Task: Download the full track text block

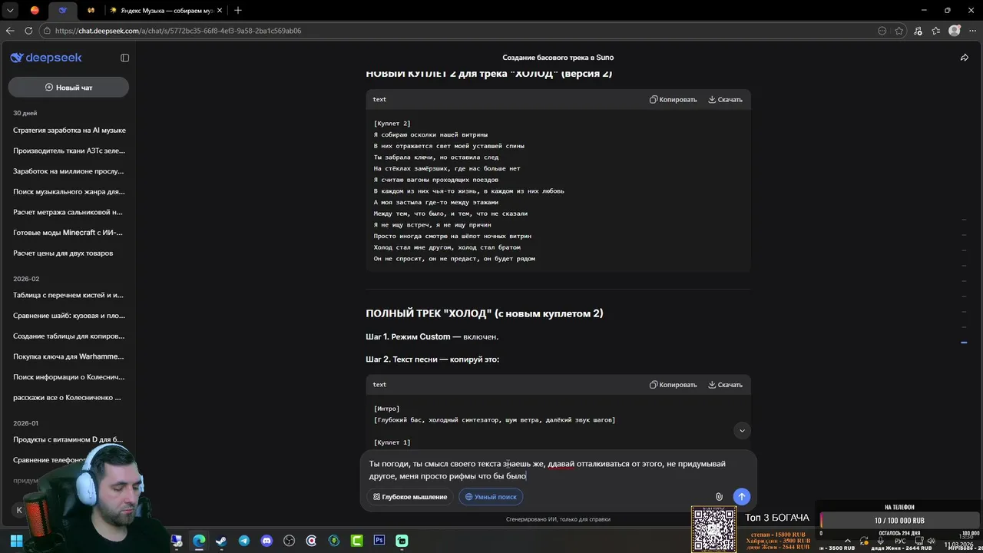Action: (725, 385)
